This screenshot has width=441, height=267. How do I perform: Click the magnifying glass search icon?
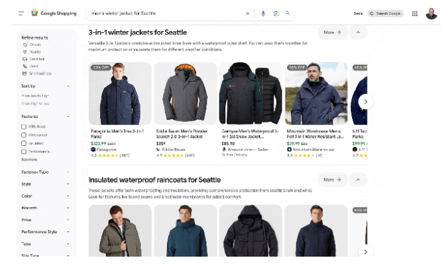pos(288,13)
